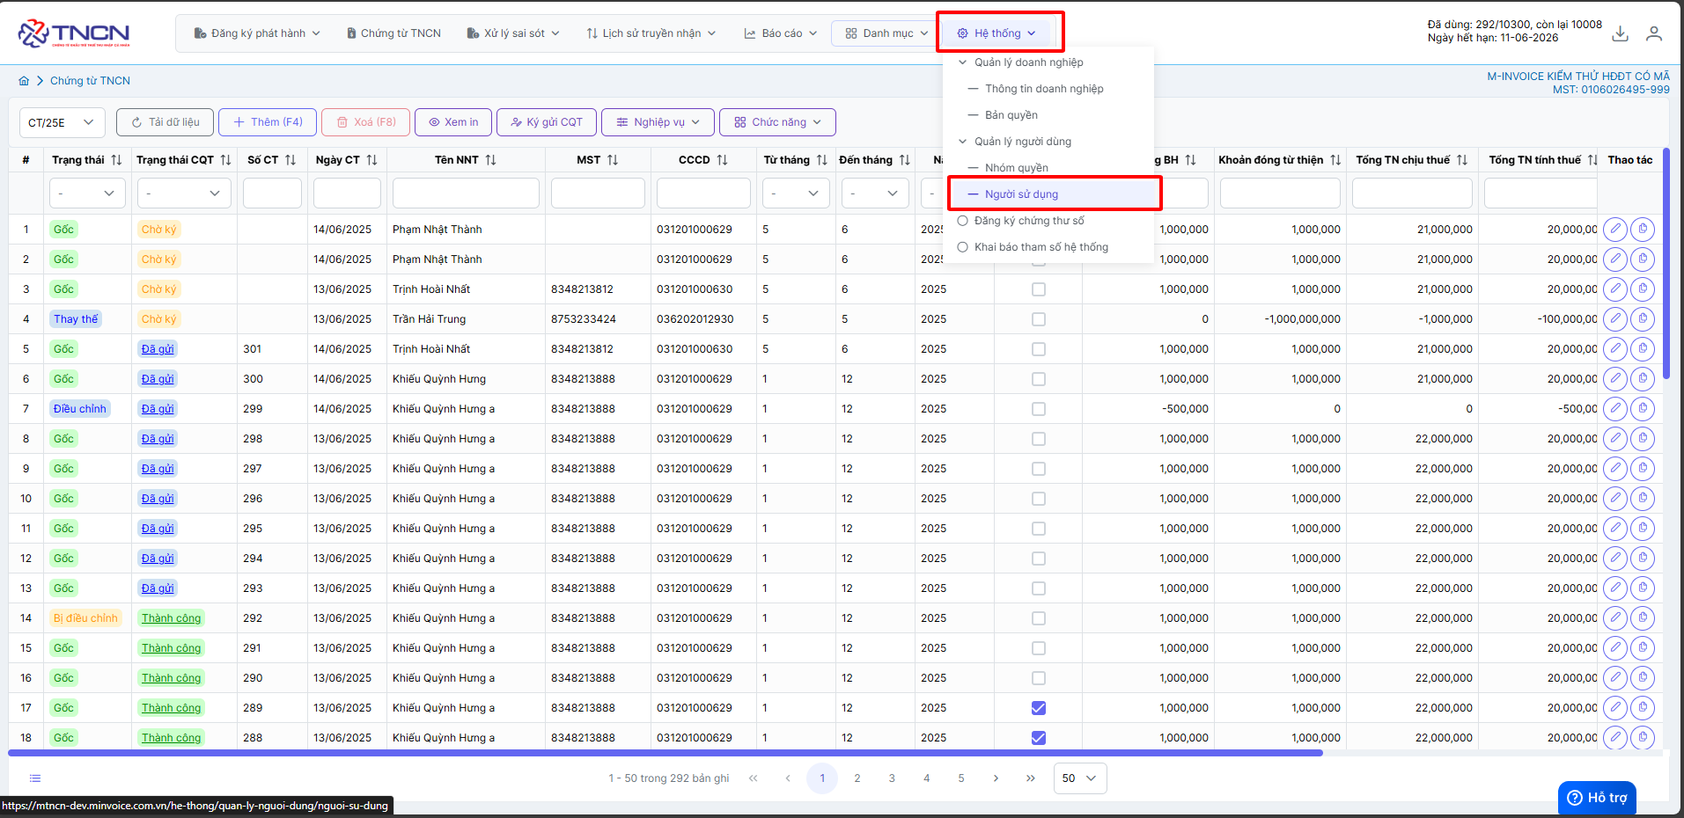The height and width of the screenshot is (818, 1684).
Task: Click edit icon for row 14
Action: click(1614, 618)
